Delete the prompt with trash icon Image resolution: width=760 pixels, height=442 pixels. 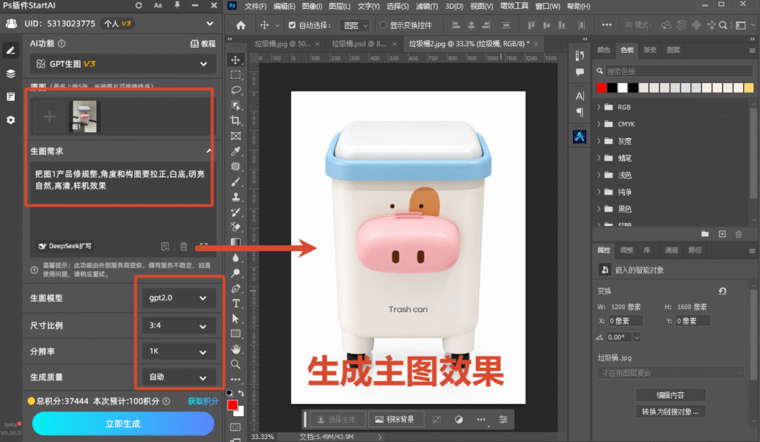[184, 247]
